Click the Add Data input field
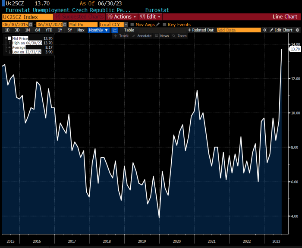302x248 pixels. pos(239,30)
